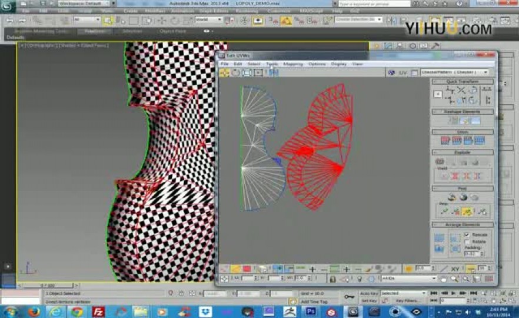Click the pivot square in Quick Transform

pyautogui.click(x=438, y=94)
